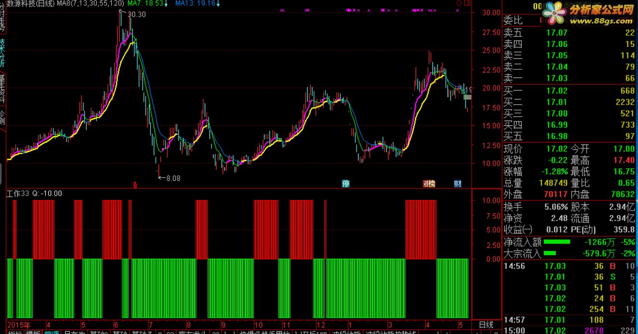Image resolution: width=638 pixels, height=334 pixels.
Task: Click the 工作33 Q: -10.00 indicator label
Action: [34, 193]
